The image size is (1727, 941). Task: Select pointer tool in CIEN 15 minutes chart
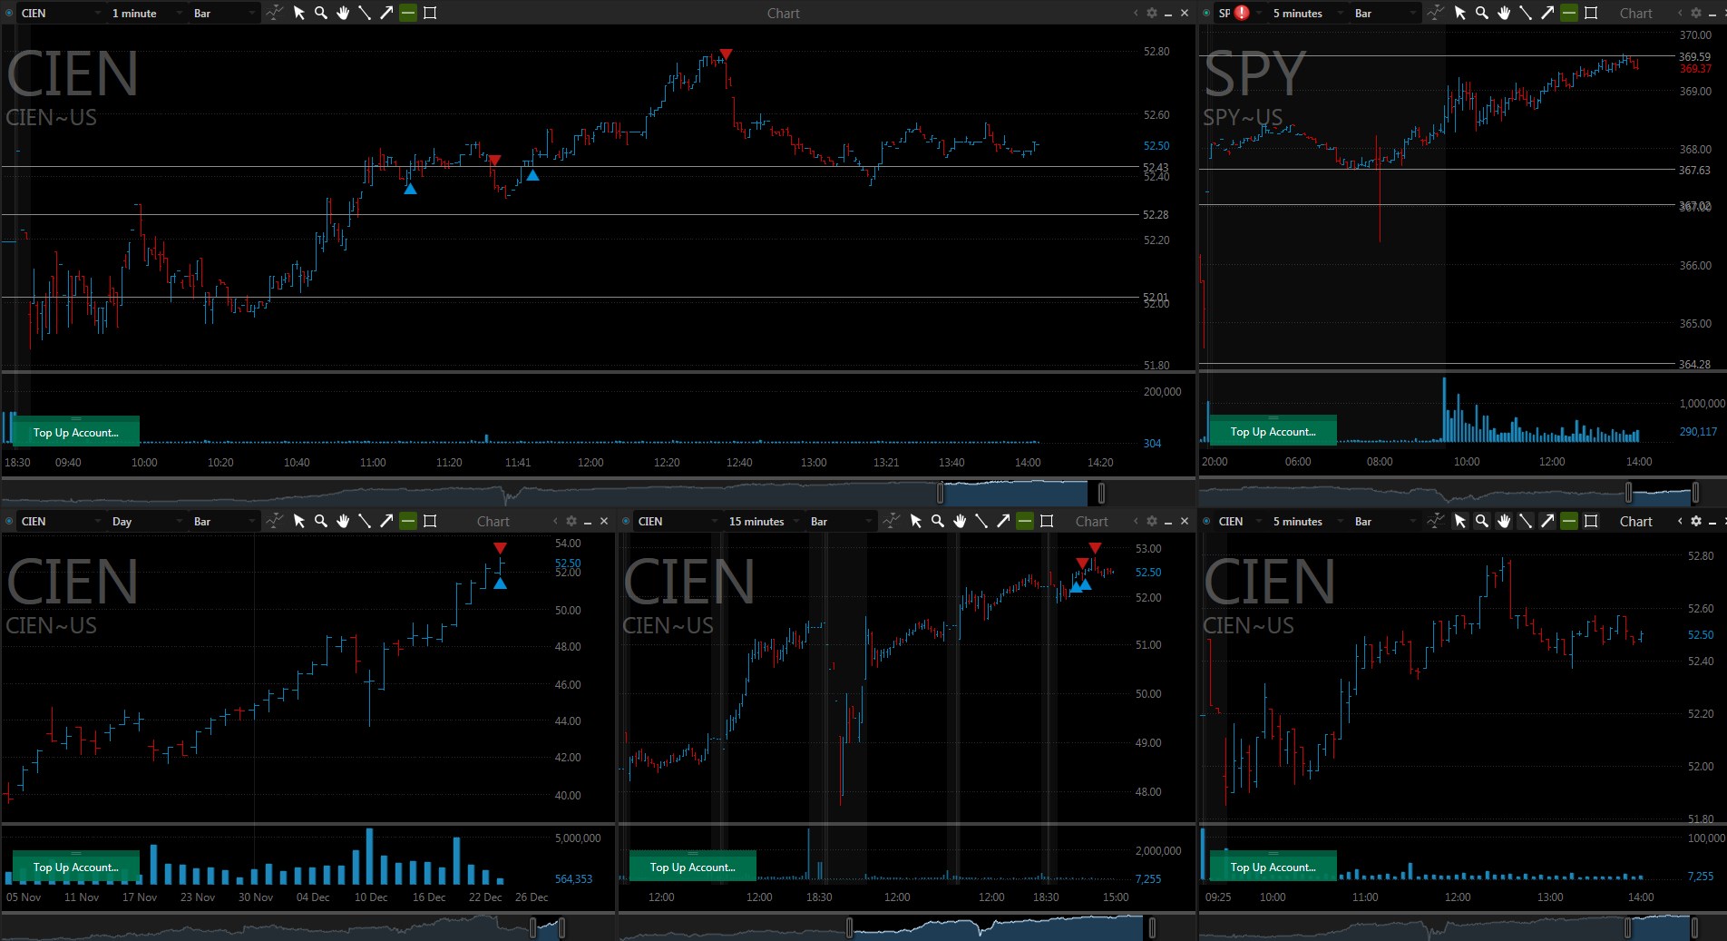pos(916,521)
